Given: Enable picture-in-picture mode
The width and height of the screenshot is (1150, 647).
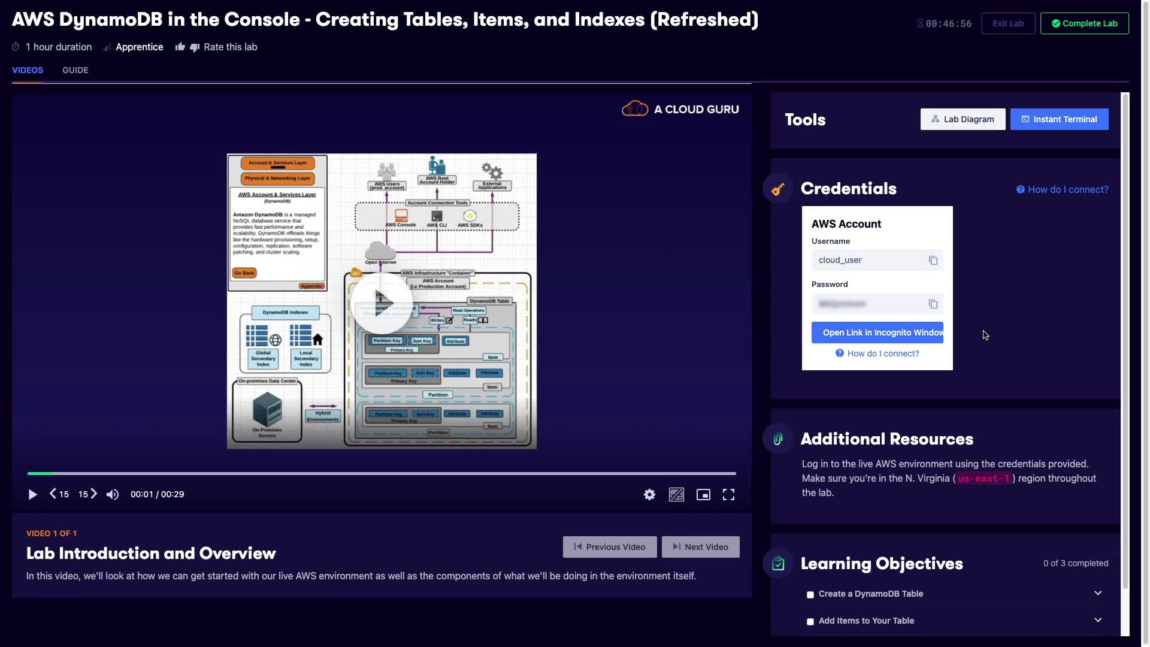Looking at the screenshot, I should pos(703,495).
